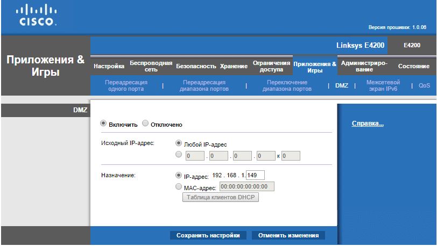Open the Безопасность tab

click(x=195, y=67)
